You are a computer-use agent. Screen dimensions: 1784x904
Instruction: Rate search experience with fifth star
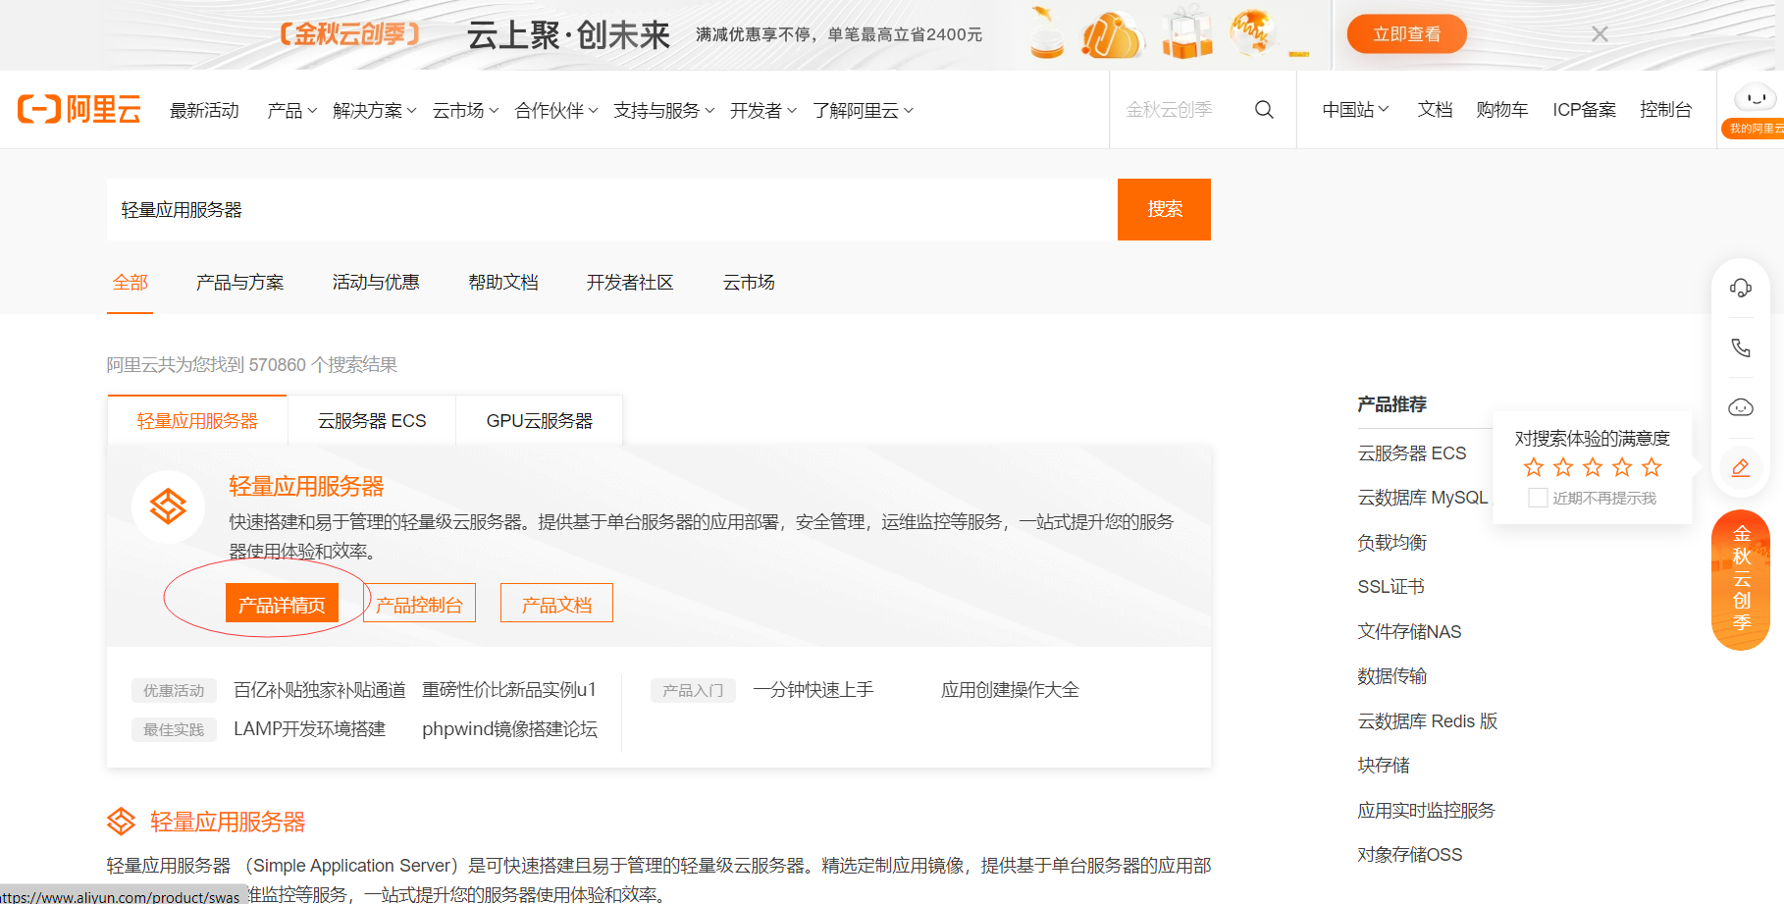[1652, 467]
